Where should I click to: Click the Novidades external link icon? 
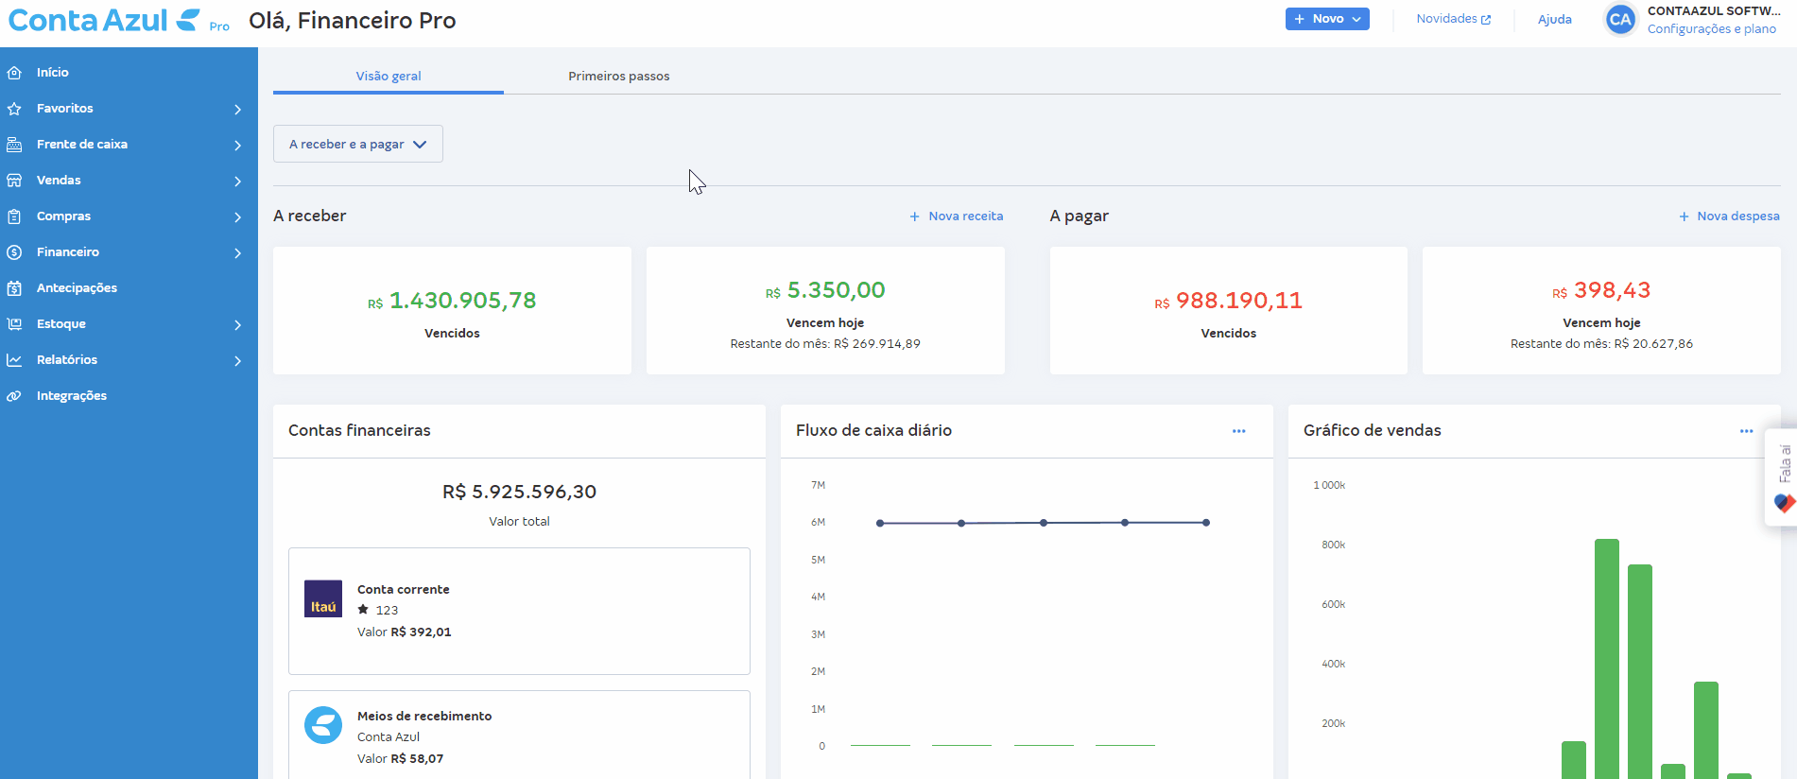tap(1486, 20)
